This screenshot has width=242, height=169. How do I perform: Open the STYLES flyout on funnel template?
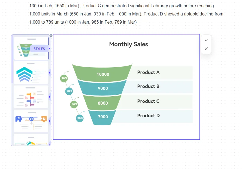tap(40, 49)
